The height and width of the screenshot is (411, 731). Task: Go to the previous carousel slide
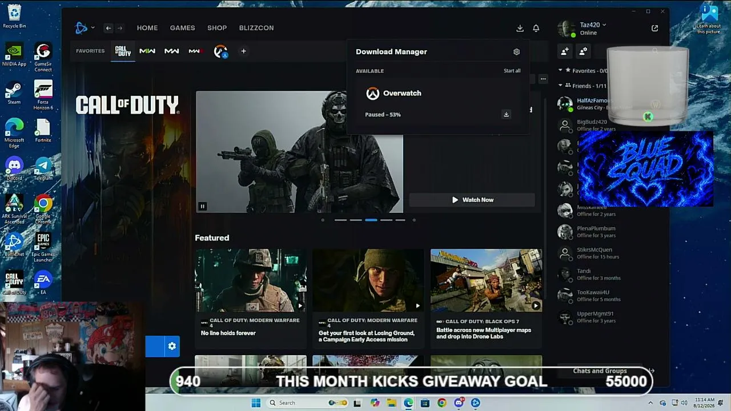[x=323, y=220]
